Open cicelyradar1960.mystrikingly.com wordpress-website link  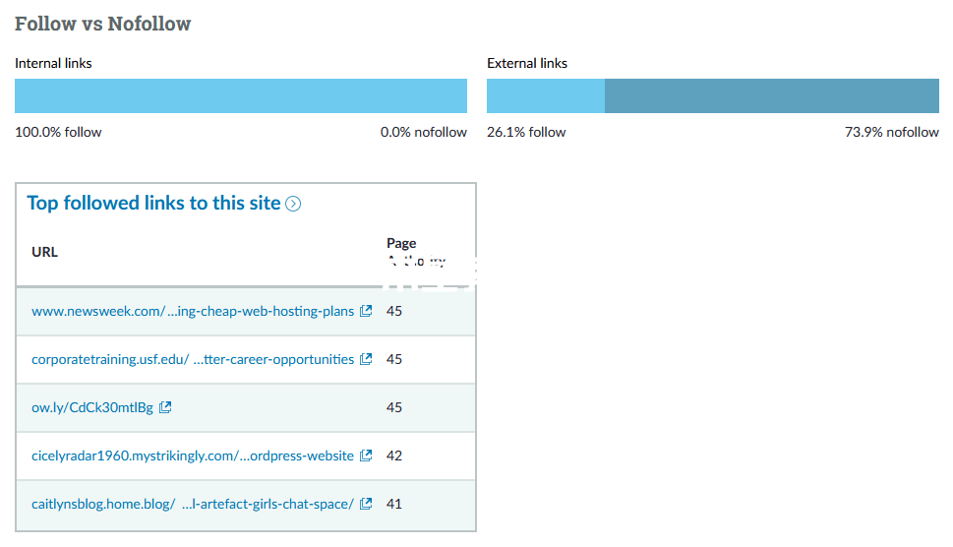[193, 456]
